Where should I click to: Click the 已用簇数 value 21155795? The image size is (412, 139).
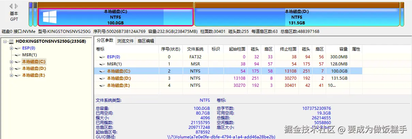pos(200,123)
